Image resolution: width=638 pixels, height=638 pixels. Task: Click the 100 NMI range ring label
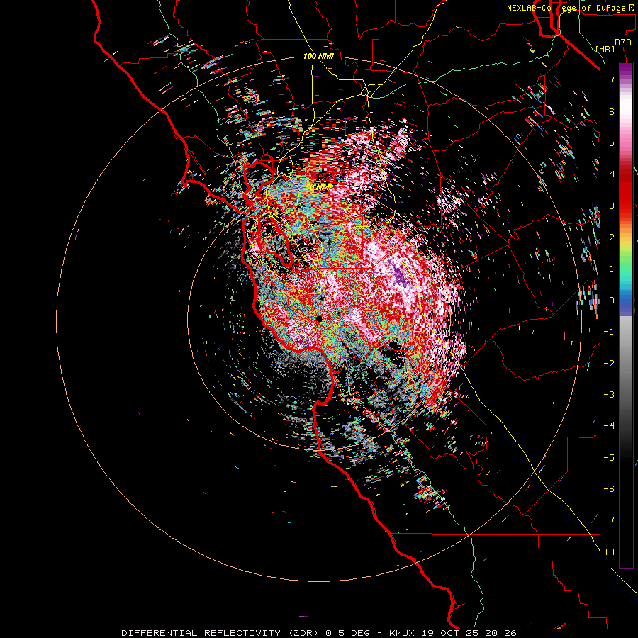click(318, 56)
